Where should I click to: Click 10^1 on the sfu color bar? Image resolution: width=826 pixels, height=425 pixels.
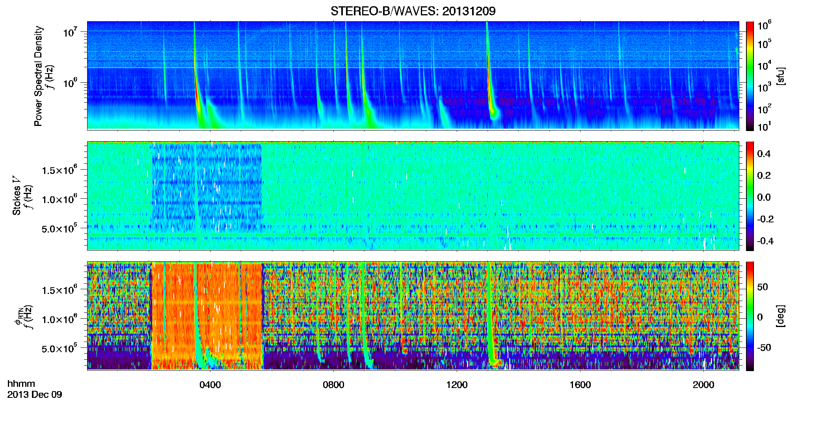click(x=764, y=126)
